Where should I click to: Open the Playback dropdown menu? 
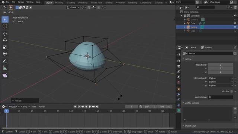pos(14,107)
